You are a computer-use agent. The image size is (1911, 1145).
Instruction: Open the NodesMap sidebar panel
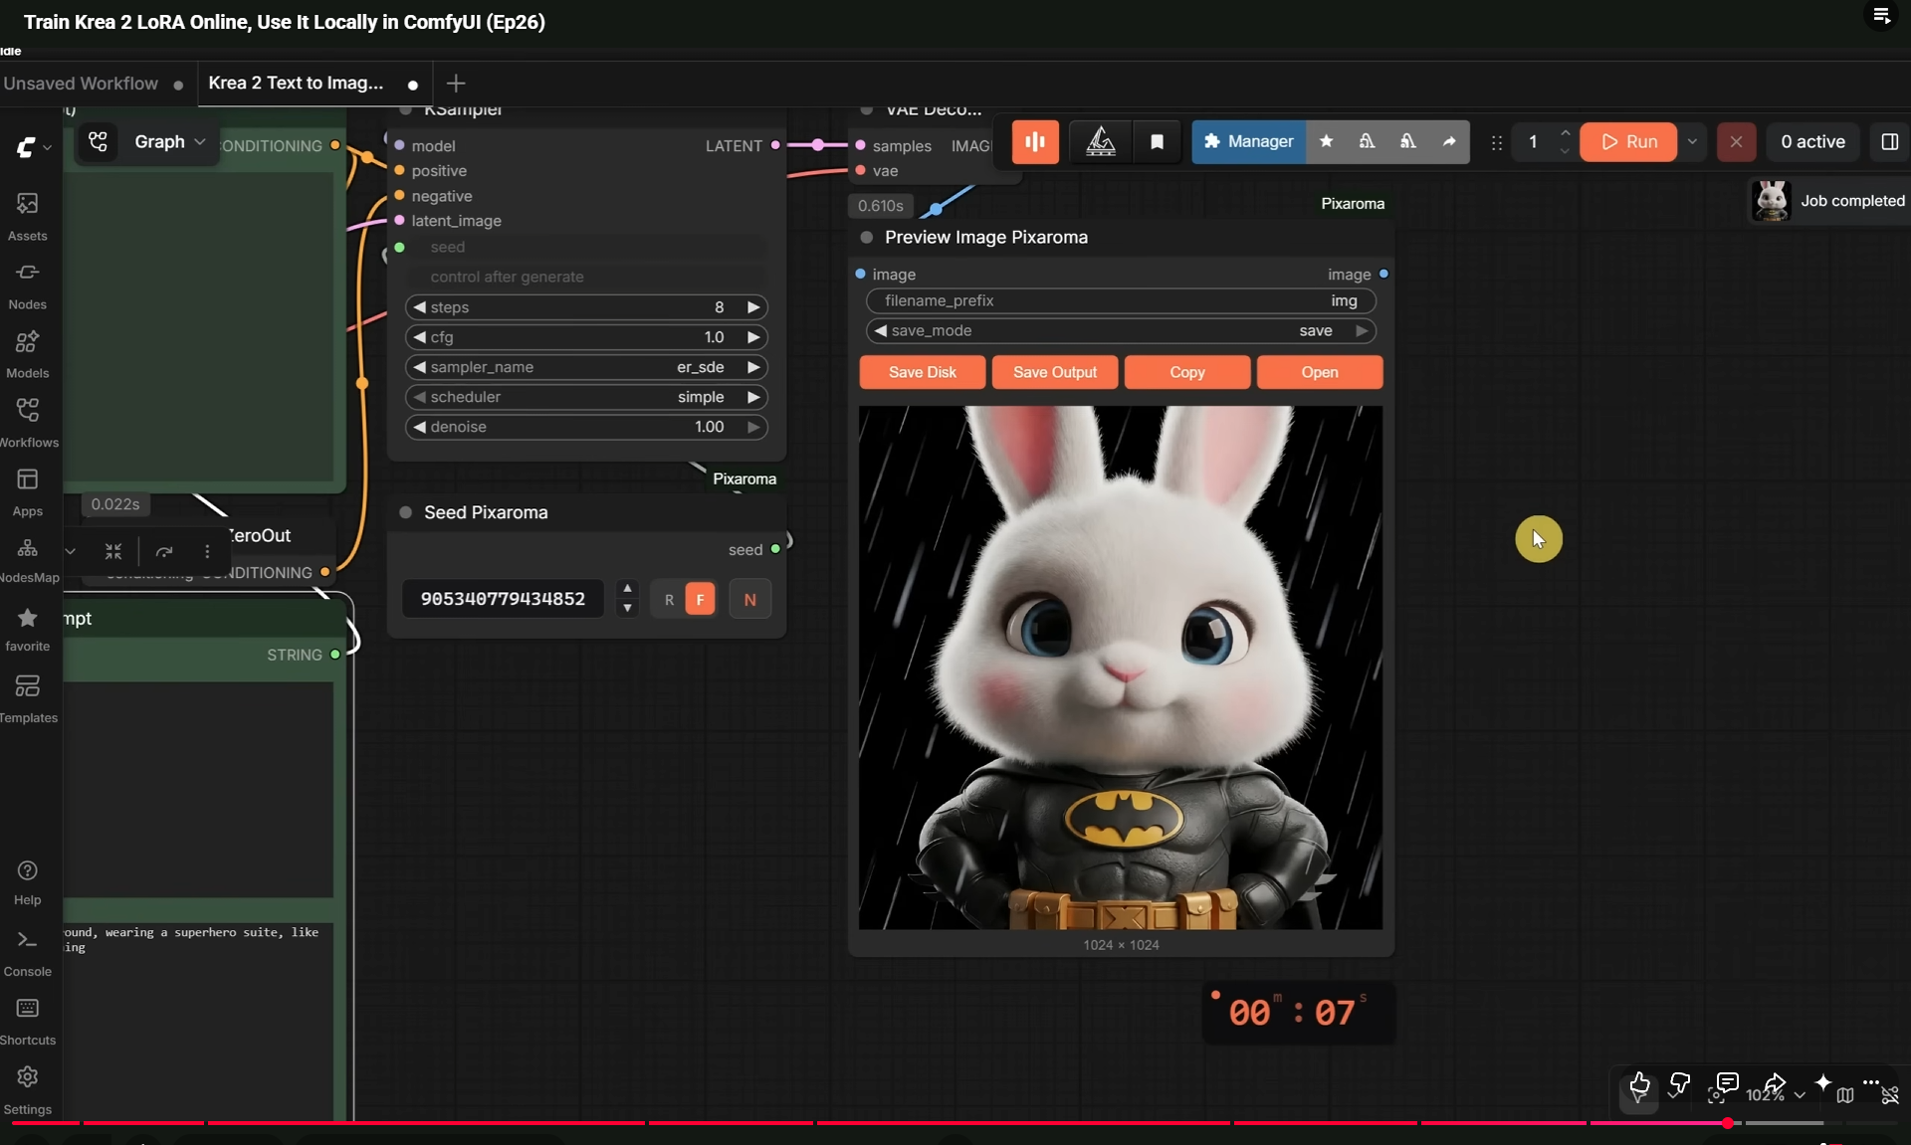(x=28, y=560)
